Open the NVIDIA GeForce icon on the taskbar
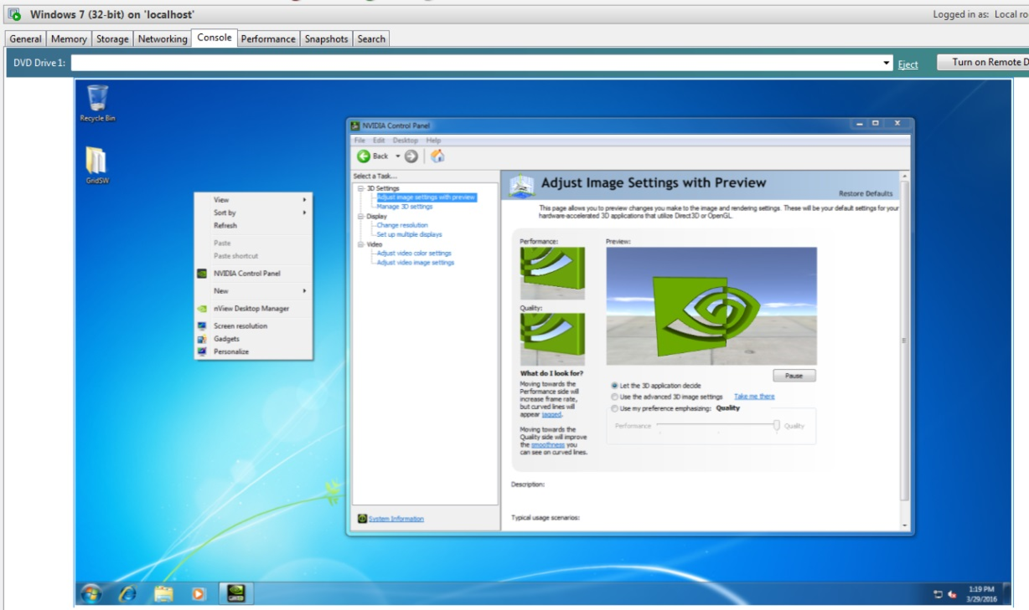This screenshot has height=610, width=1029. coord(236,593)
